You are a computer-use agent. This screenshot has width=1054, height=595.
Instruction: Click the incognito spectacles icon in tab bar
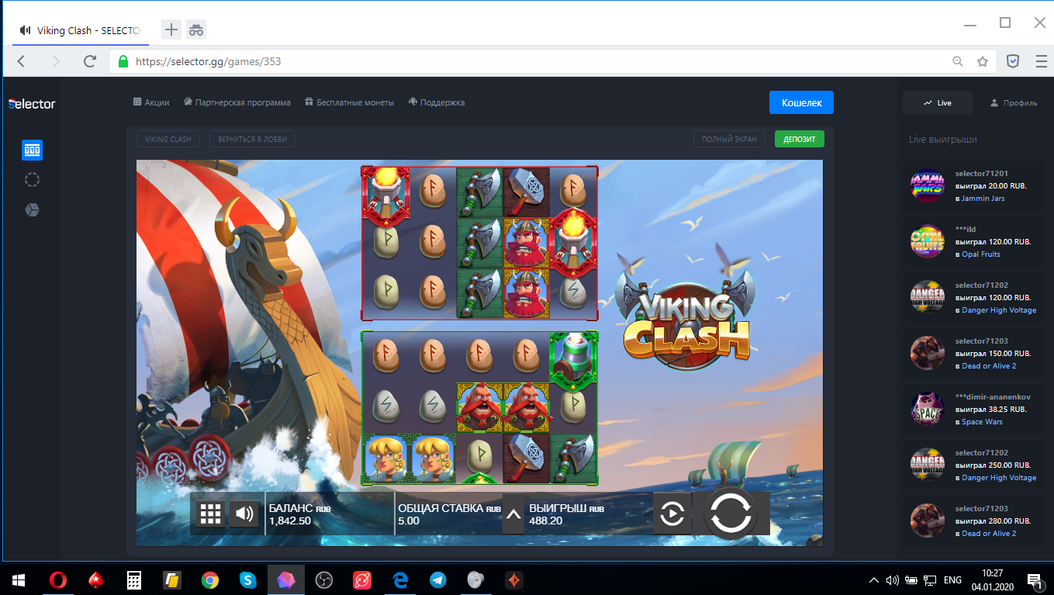pos(196,30)
